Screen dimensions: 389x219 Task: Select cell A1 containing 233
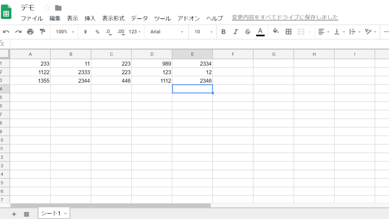(x=30, y=63)
